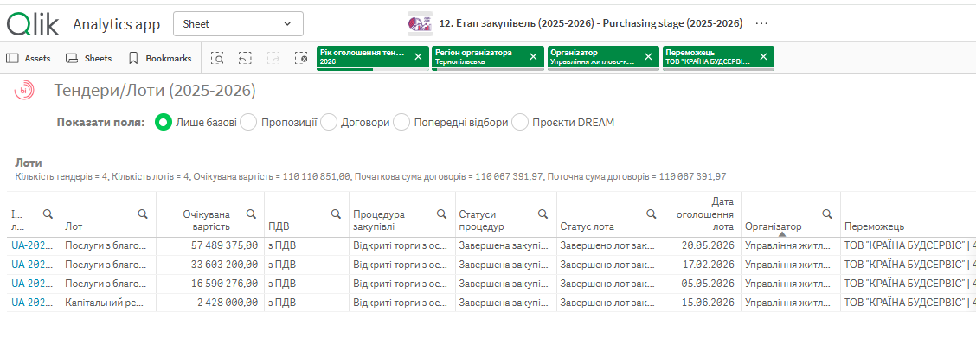Open the three-dots app menu
The image size is (976, 357).
pyautogui.click(x=761, y=23)
